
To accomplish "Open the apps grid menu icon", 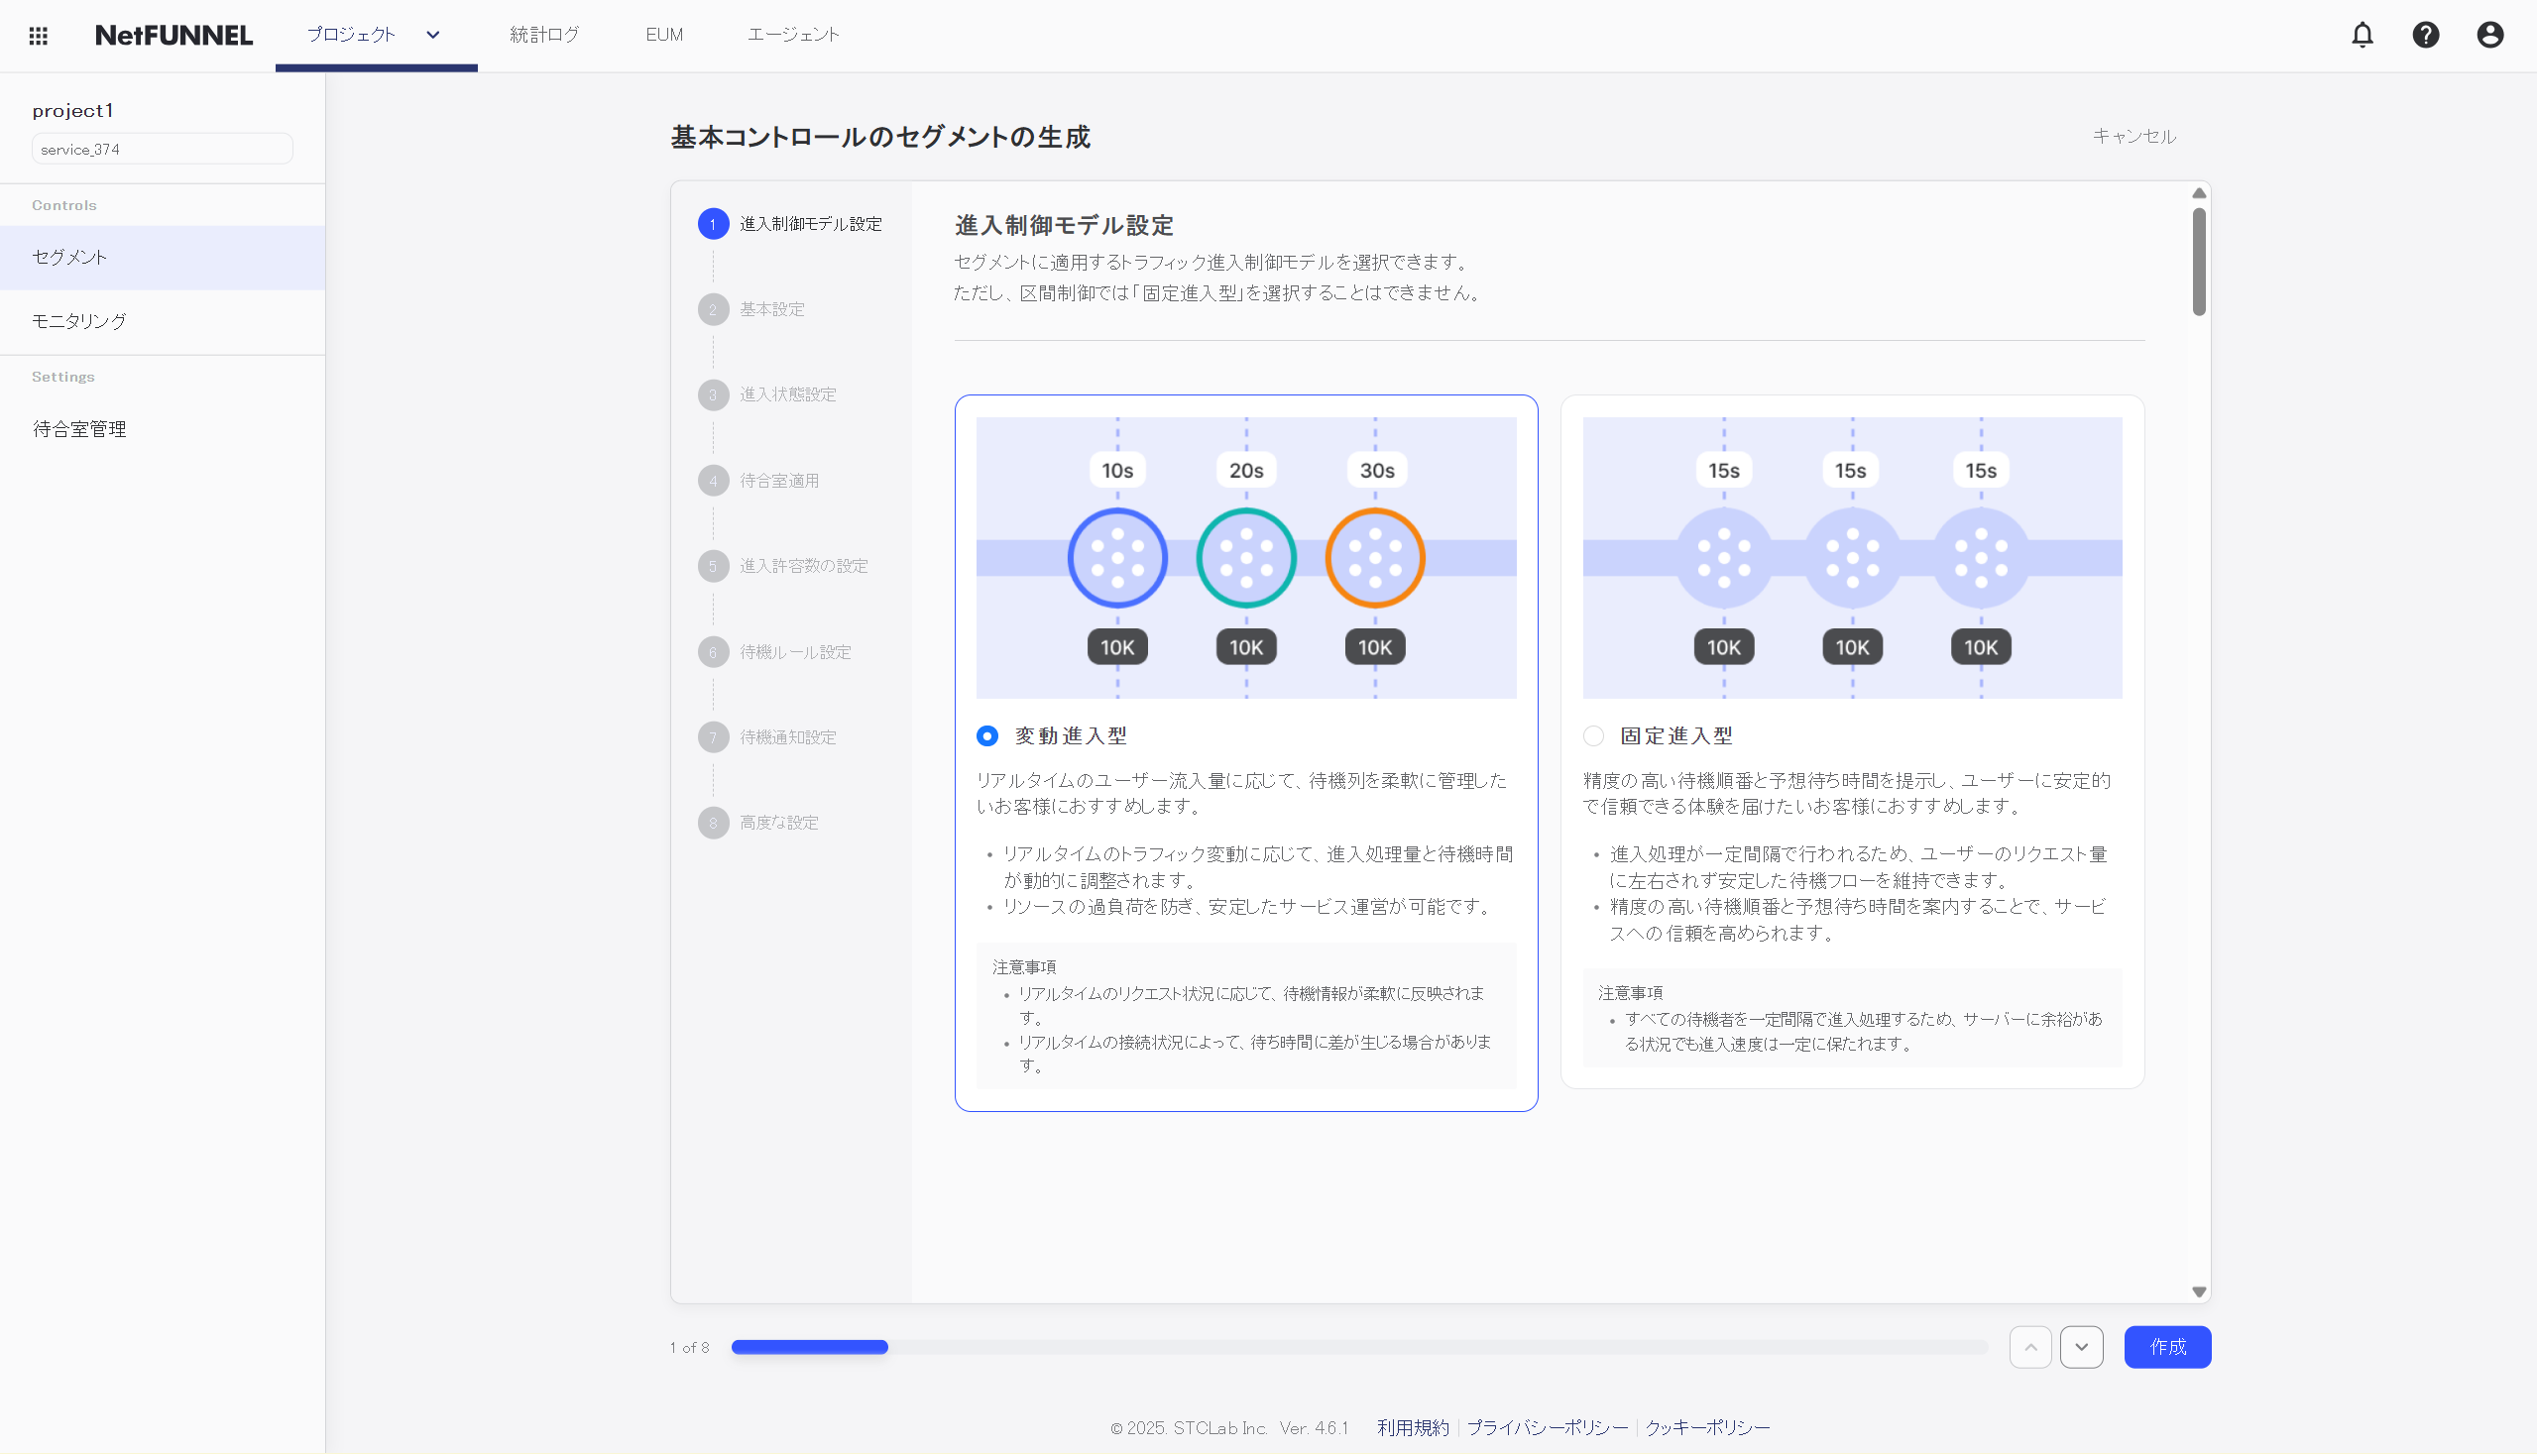I will [x=38, y=36].
